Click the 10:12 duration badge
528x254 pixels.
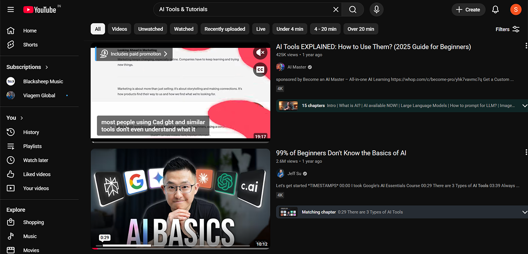click(261, 244)
